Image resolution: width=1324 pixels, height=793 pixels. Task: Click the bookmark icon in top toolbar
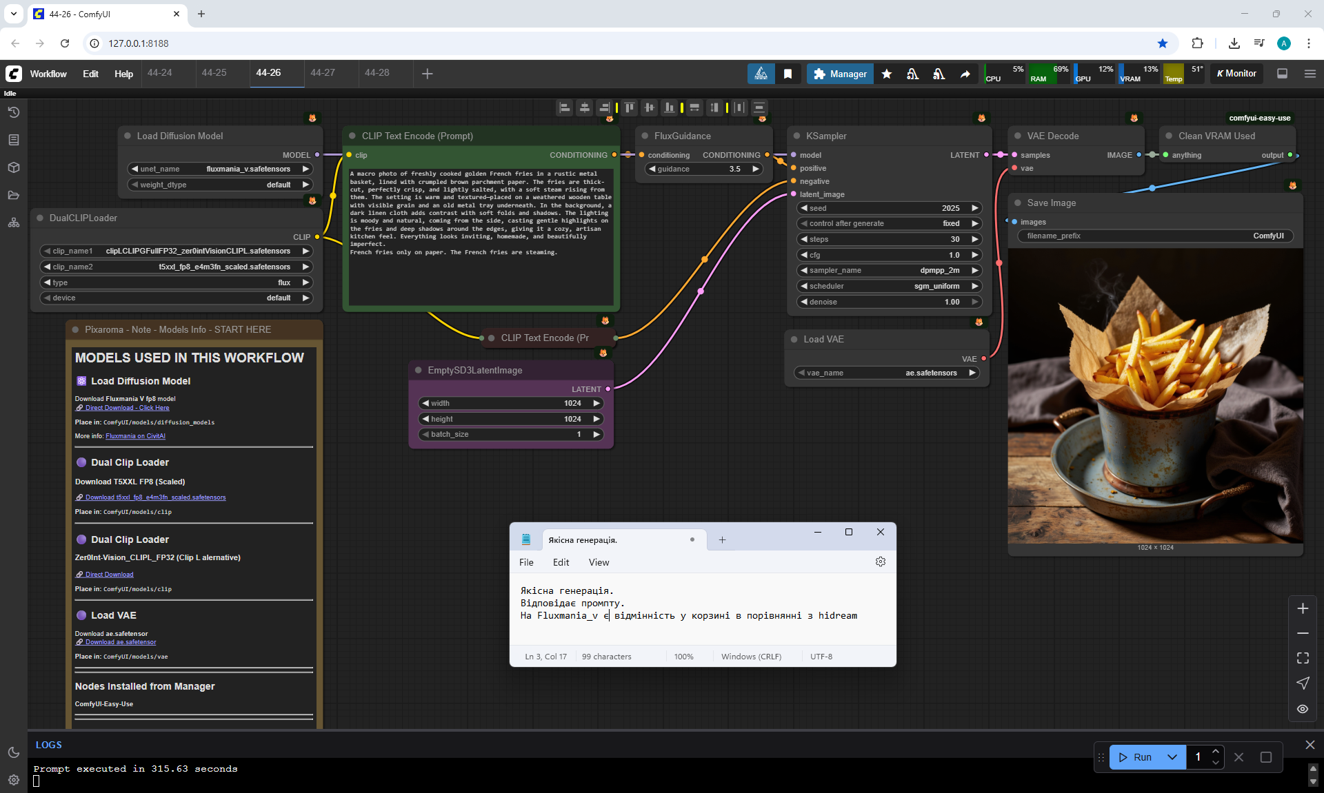pos(788,74)
